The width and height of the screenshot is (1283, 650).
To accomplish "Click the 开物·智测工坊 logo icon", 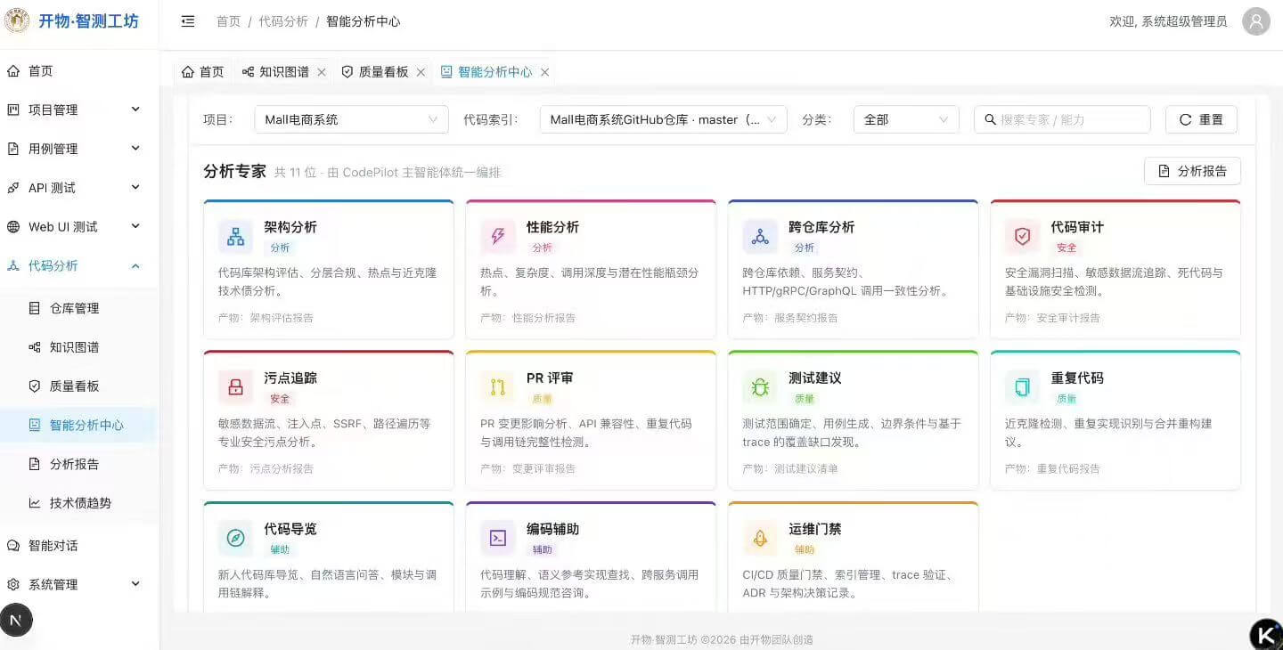I will click(x=17, y=21).
